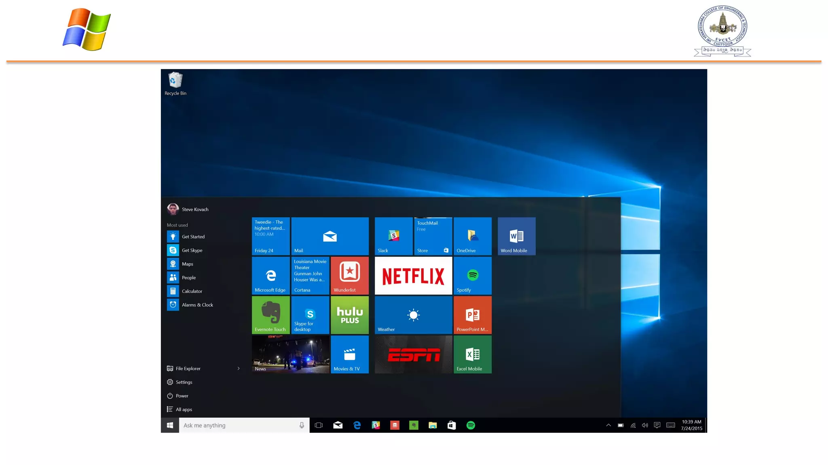Click the microphone icon in search box
The height and width of the screenshot is (465, 828).
[302, 425]
